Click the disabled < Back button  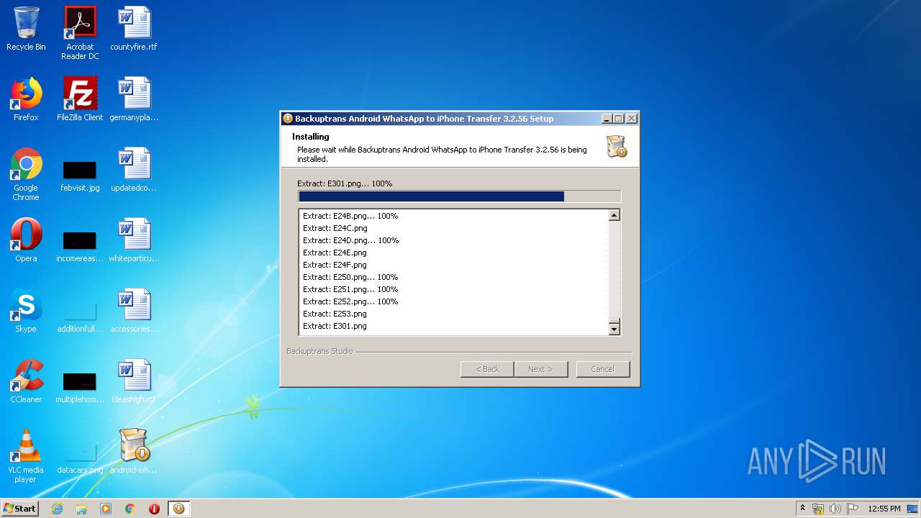click(487, 369)
